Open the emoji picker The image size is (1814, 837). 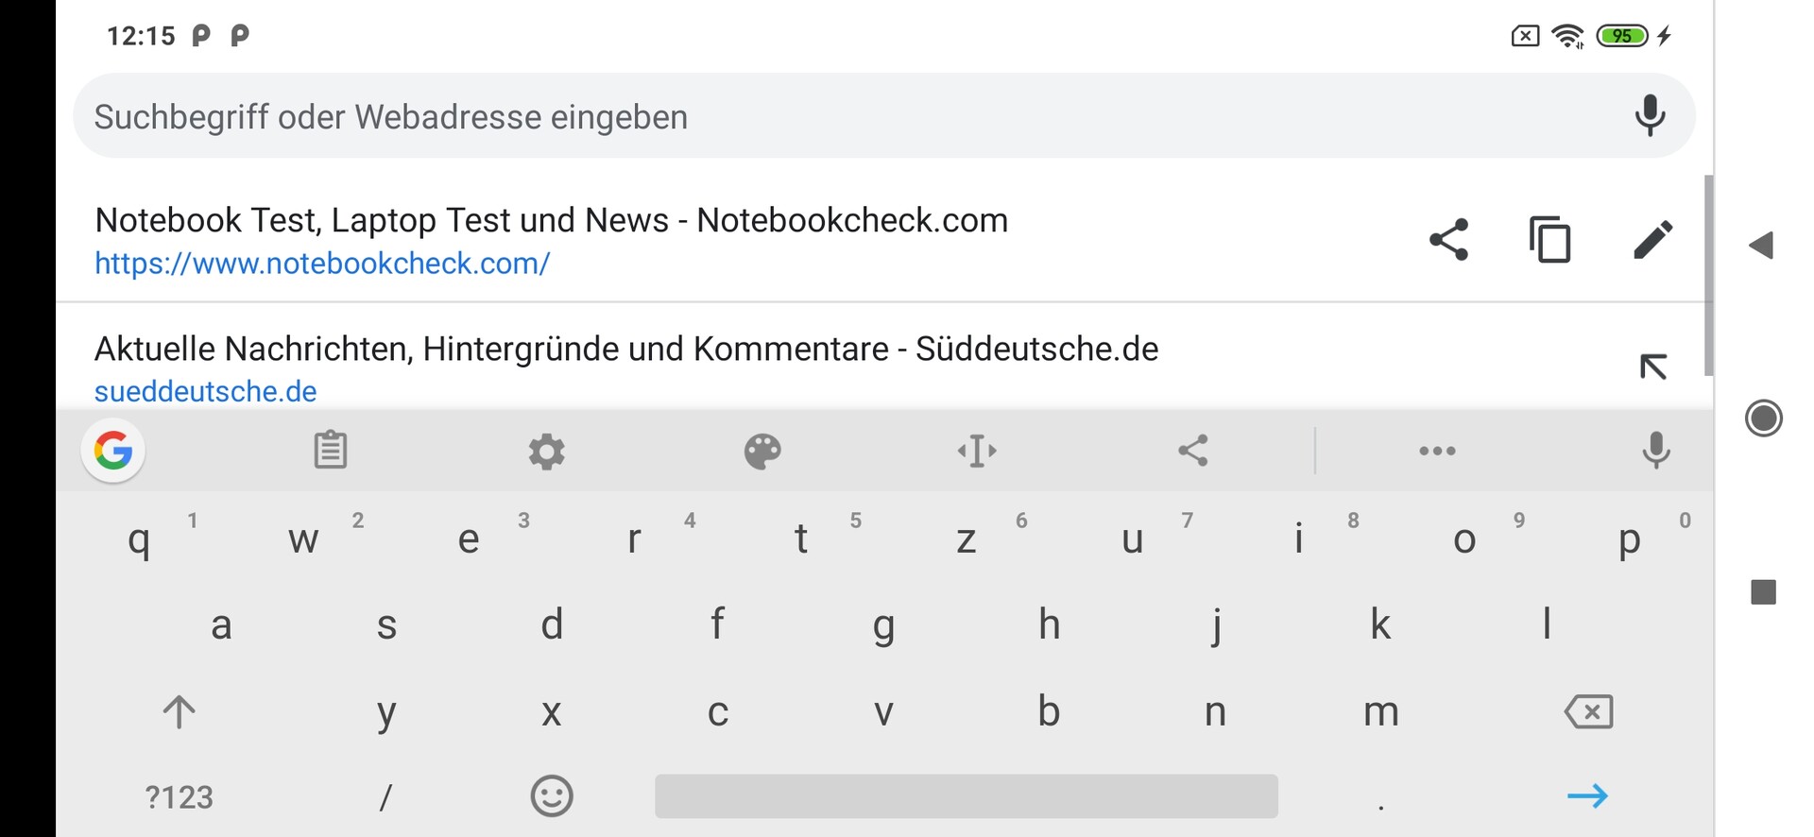point(552,796)
